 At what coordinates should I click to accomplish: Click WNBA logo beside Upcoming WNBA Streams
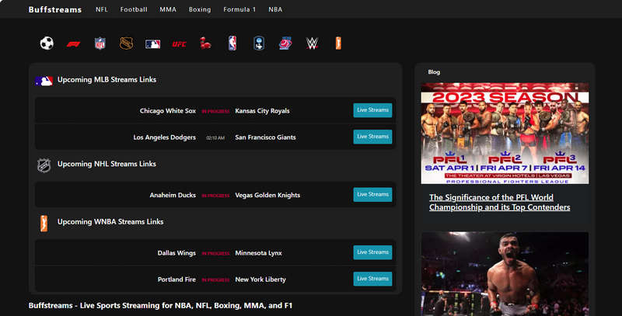click(x=44, y=224)
